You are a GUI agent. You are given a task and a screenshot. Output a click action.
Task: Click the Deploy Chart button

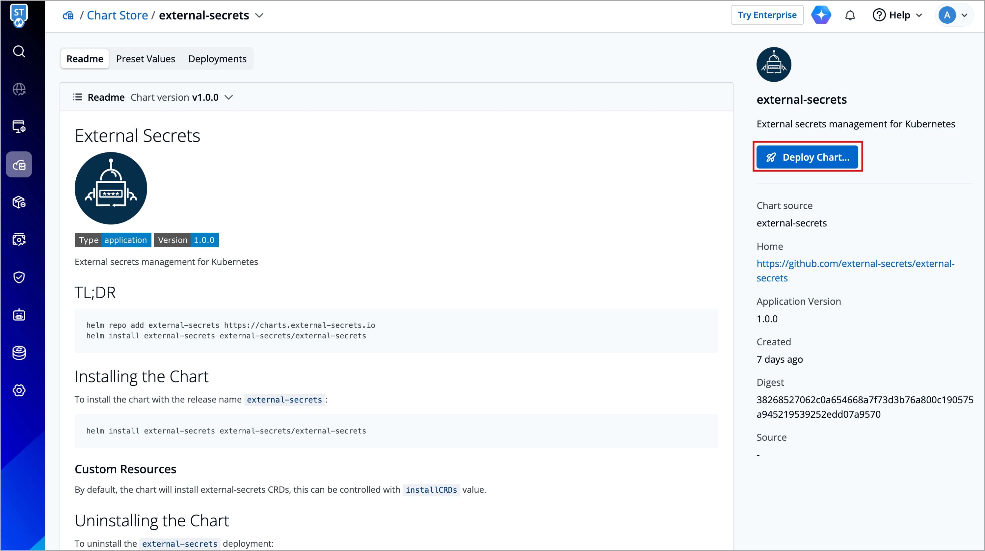click(x=807, y=157)
